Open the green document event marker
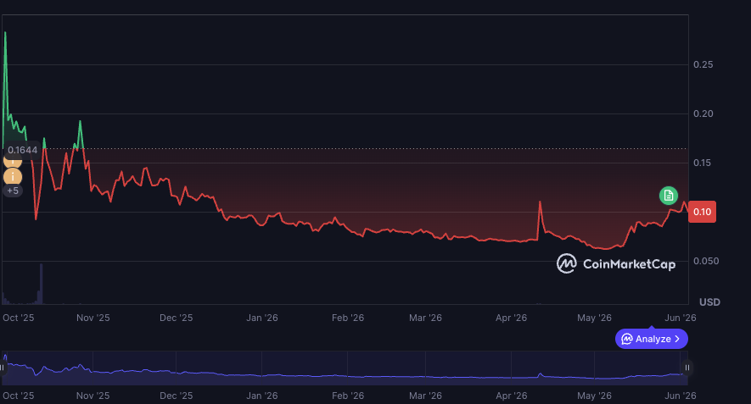751x404 pixels. point(668,196)
